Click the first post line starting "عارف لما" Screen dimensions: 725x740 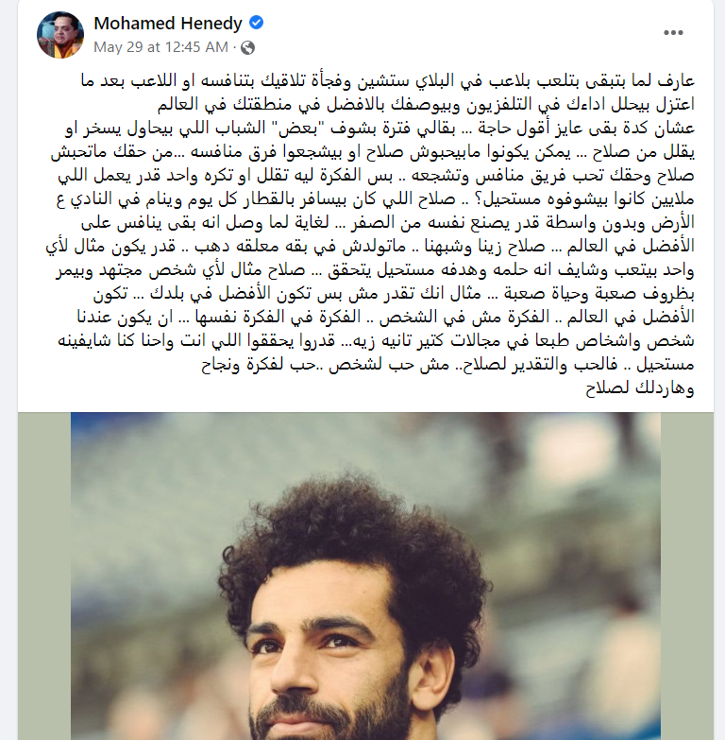[x=388, y=80]
